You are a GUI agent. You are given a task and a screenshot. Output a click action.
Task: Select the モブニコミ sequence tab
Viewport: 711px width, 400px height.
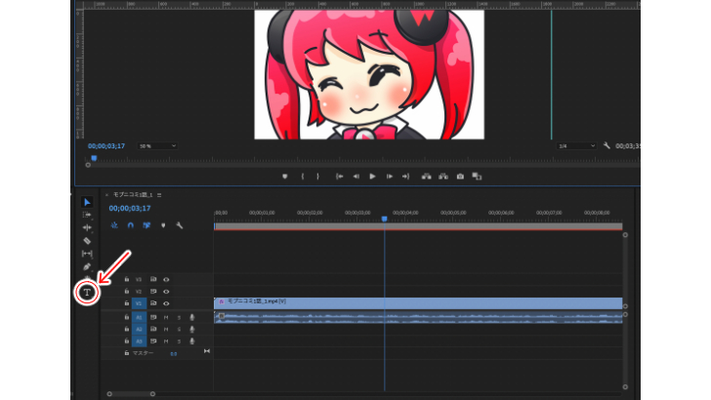pos(133,195)
